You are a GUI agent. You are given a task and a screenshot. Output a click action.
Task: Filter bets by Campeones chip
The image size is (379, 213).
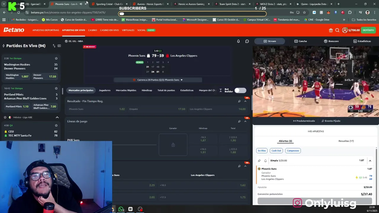[293, 151]
